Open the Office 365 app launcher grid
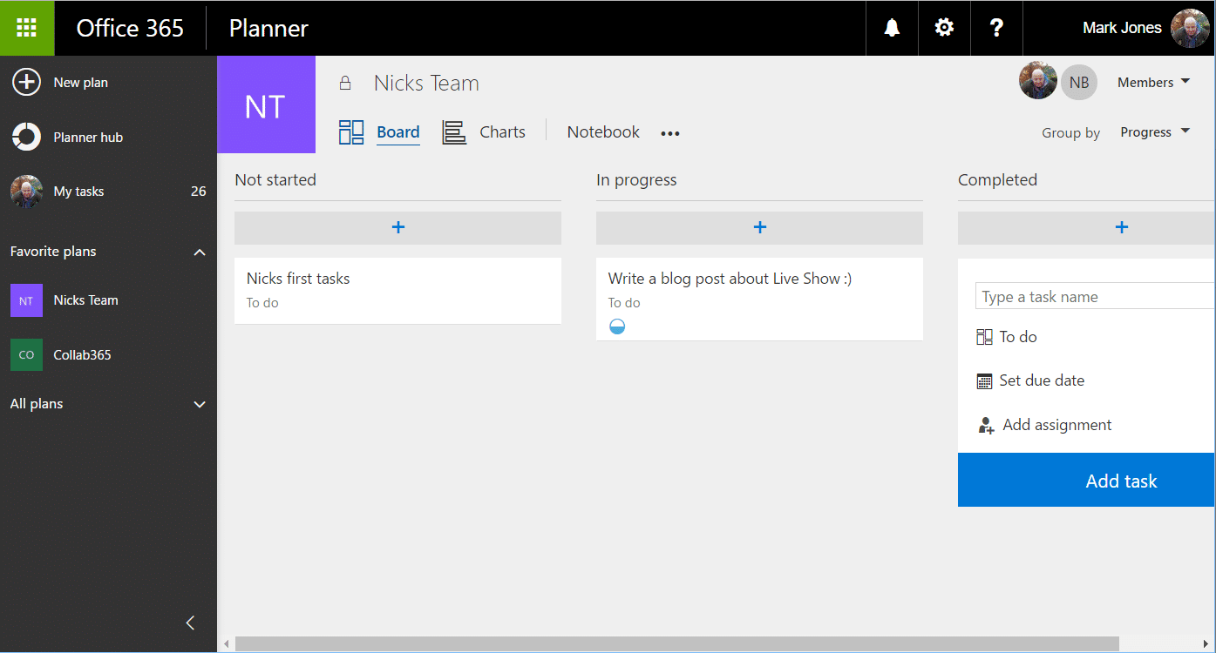 (27, 28)
